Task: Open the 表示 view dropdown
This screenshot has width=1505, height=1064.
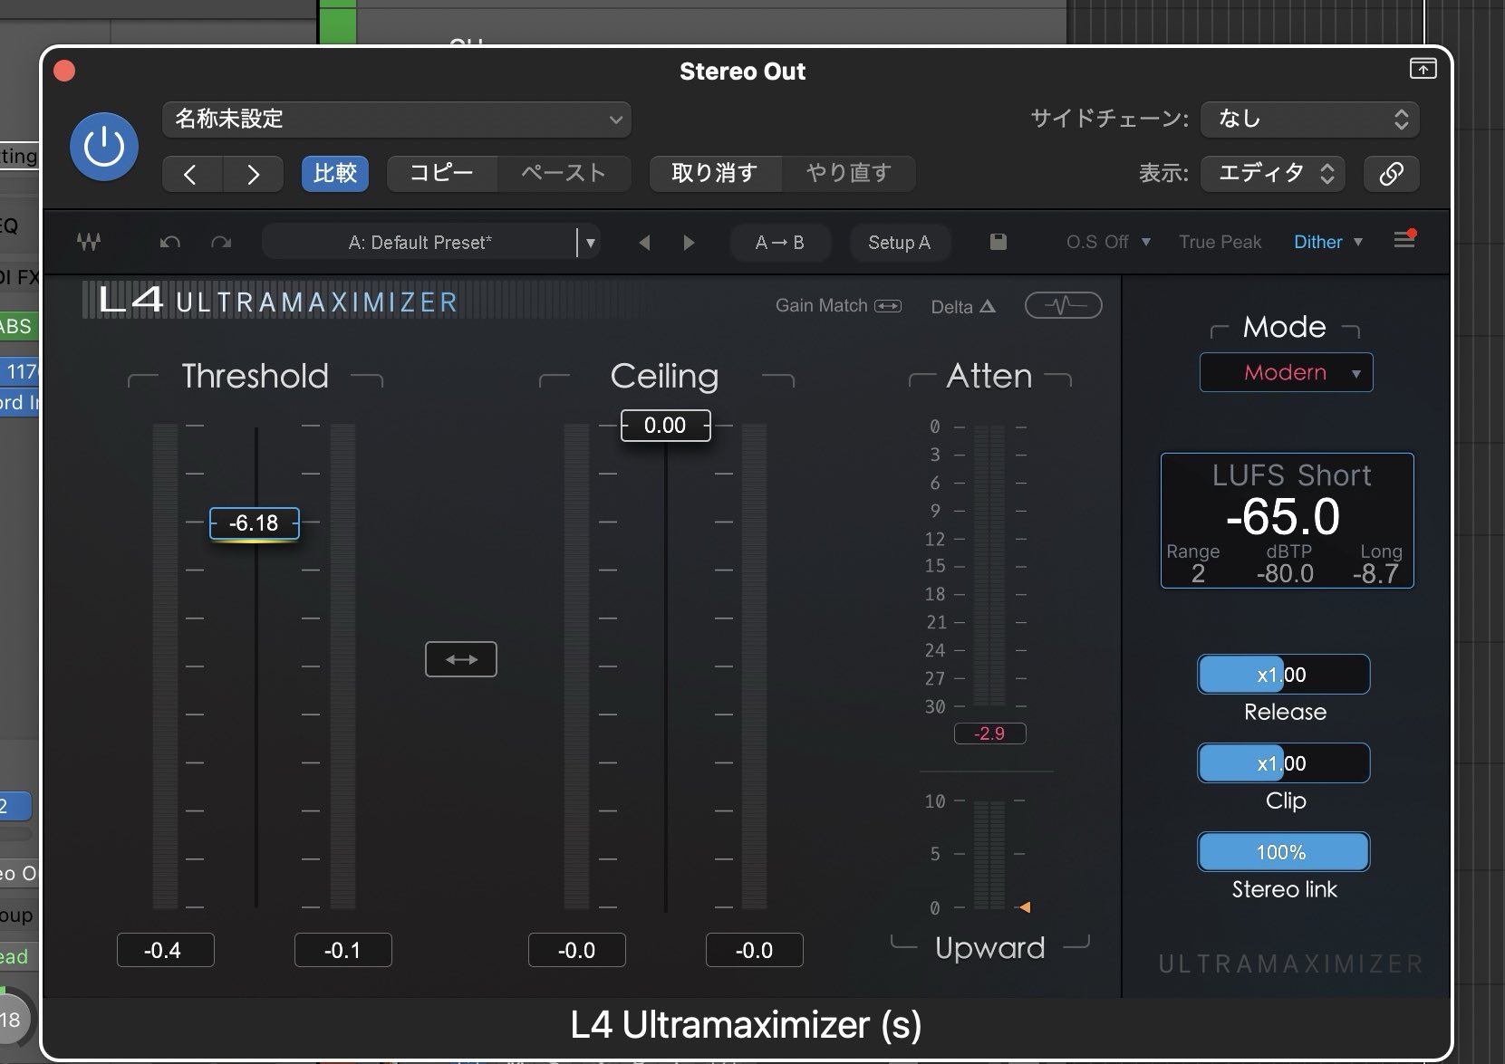Action: 1273,173
